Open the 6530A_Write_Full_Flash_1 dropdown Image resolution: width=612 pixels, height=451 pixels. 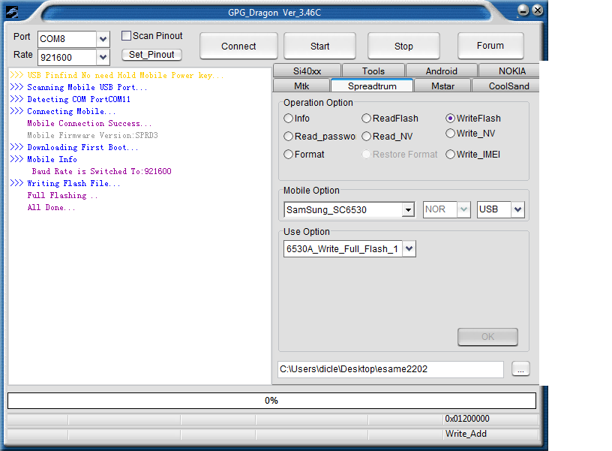(x=409, y=248)
